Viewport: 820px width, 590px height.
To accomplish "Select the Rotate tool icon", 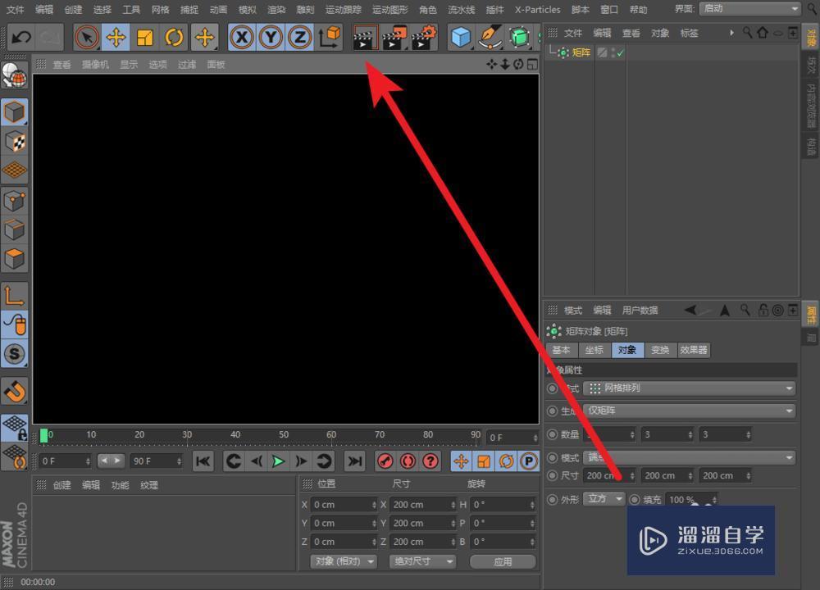I will pyautogui.click(x=174, y=37).
